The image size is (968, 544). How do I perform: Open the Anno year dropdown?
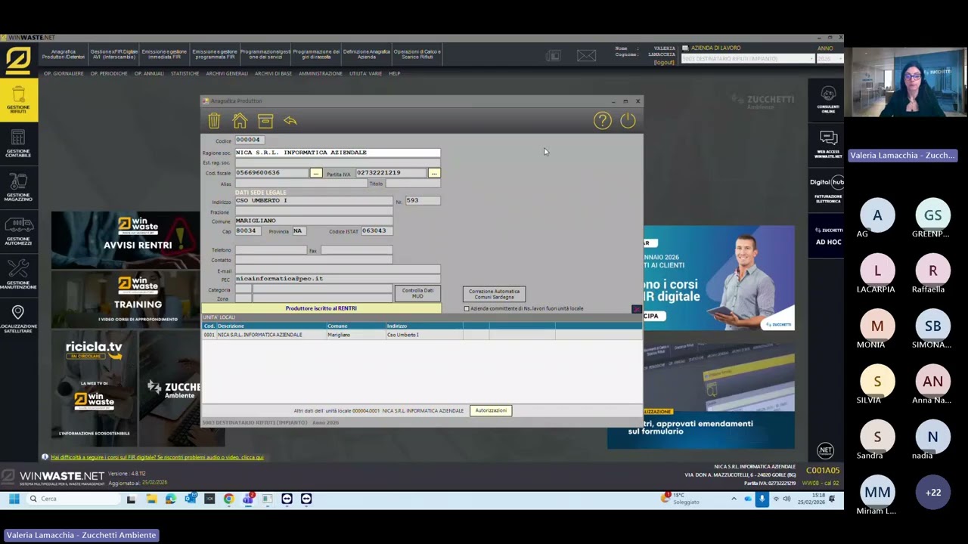(x=829, y=59)
